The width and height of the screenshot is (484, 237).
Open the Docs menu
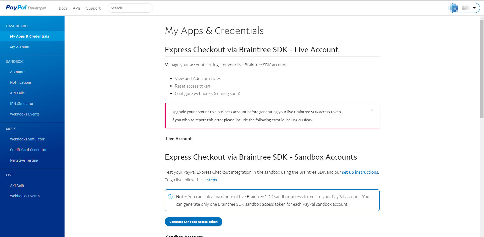click(63, 8)
